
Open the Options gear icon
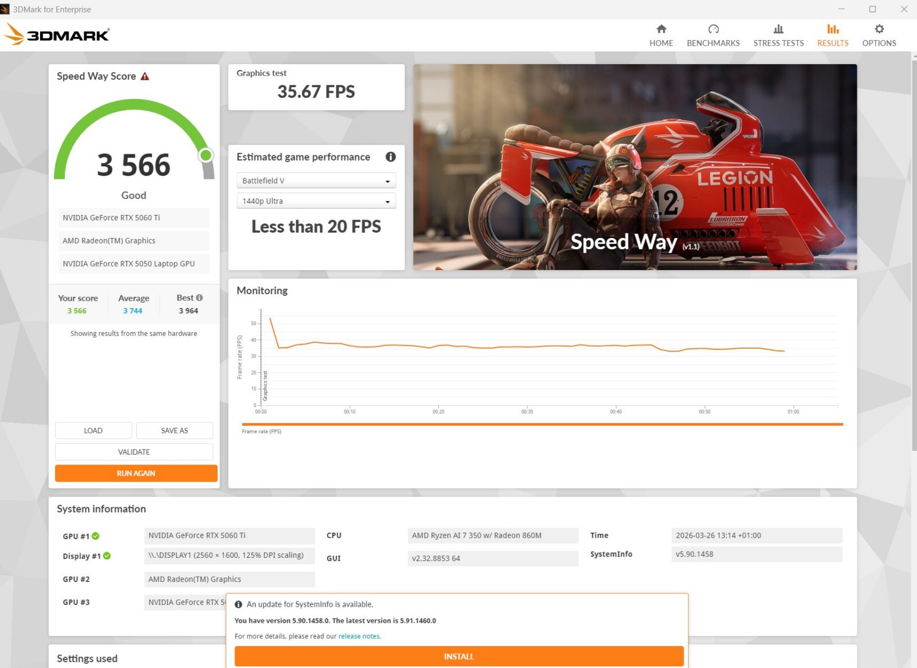(x=879, y=29)
